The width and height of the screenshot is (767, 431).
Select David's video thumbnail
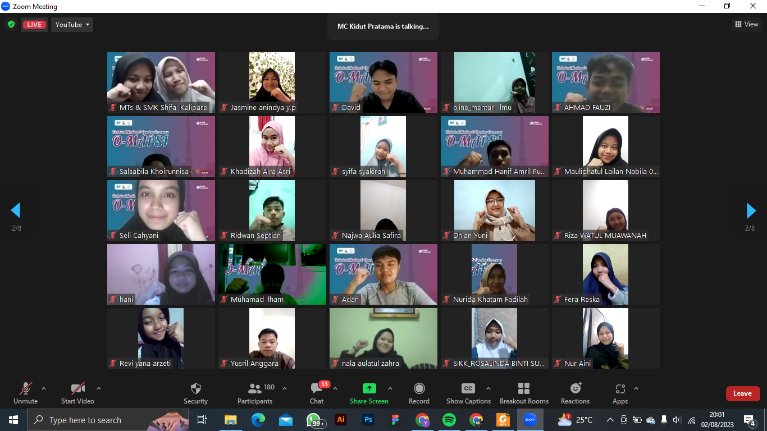pyautogui.click(x=383, y=82)
